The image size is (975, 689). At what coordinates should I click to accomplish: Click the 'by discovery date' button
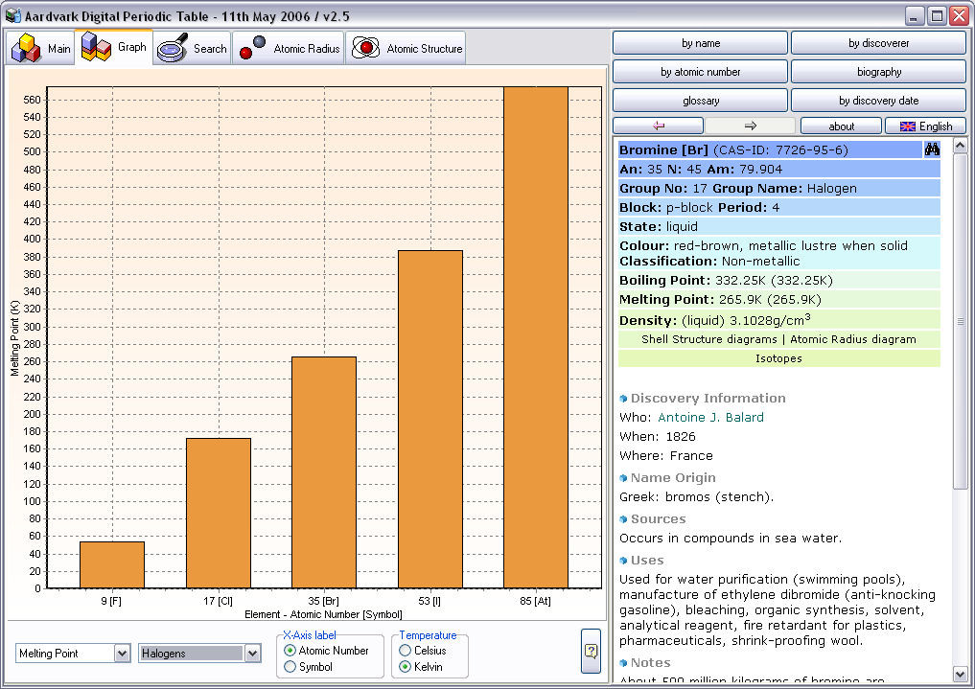click(878, 100)
